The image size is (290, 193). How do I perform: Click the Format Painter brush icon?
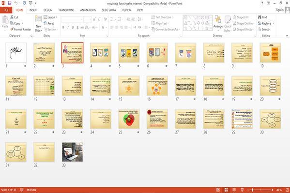pyautogui.click(x=12, y=29)
